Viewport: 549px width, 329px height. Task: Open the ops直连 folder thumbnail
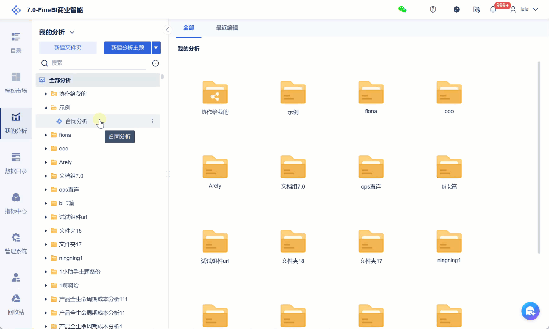tap(371, 167)
